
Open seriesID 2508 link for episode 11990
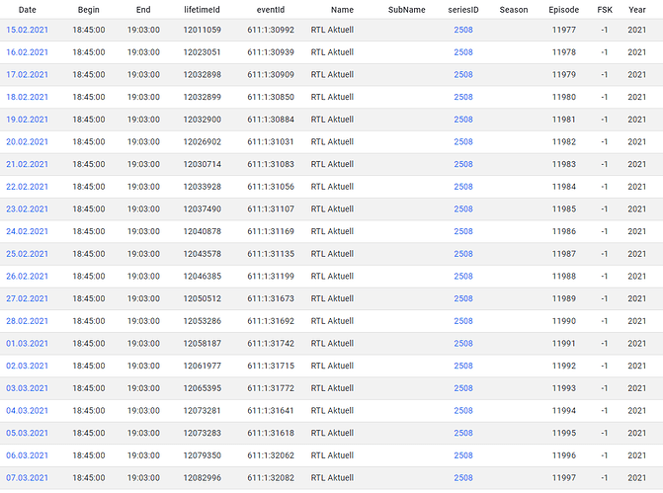(463, 321)
